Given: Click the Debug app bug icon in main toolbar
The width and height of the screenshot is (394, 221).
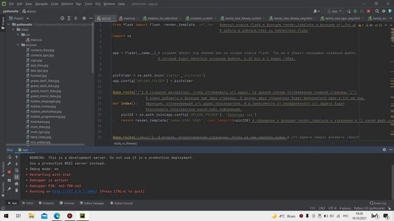Looking at the screenshot, I should click(355, 11).
